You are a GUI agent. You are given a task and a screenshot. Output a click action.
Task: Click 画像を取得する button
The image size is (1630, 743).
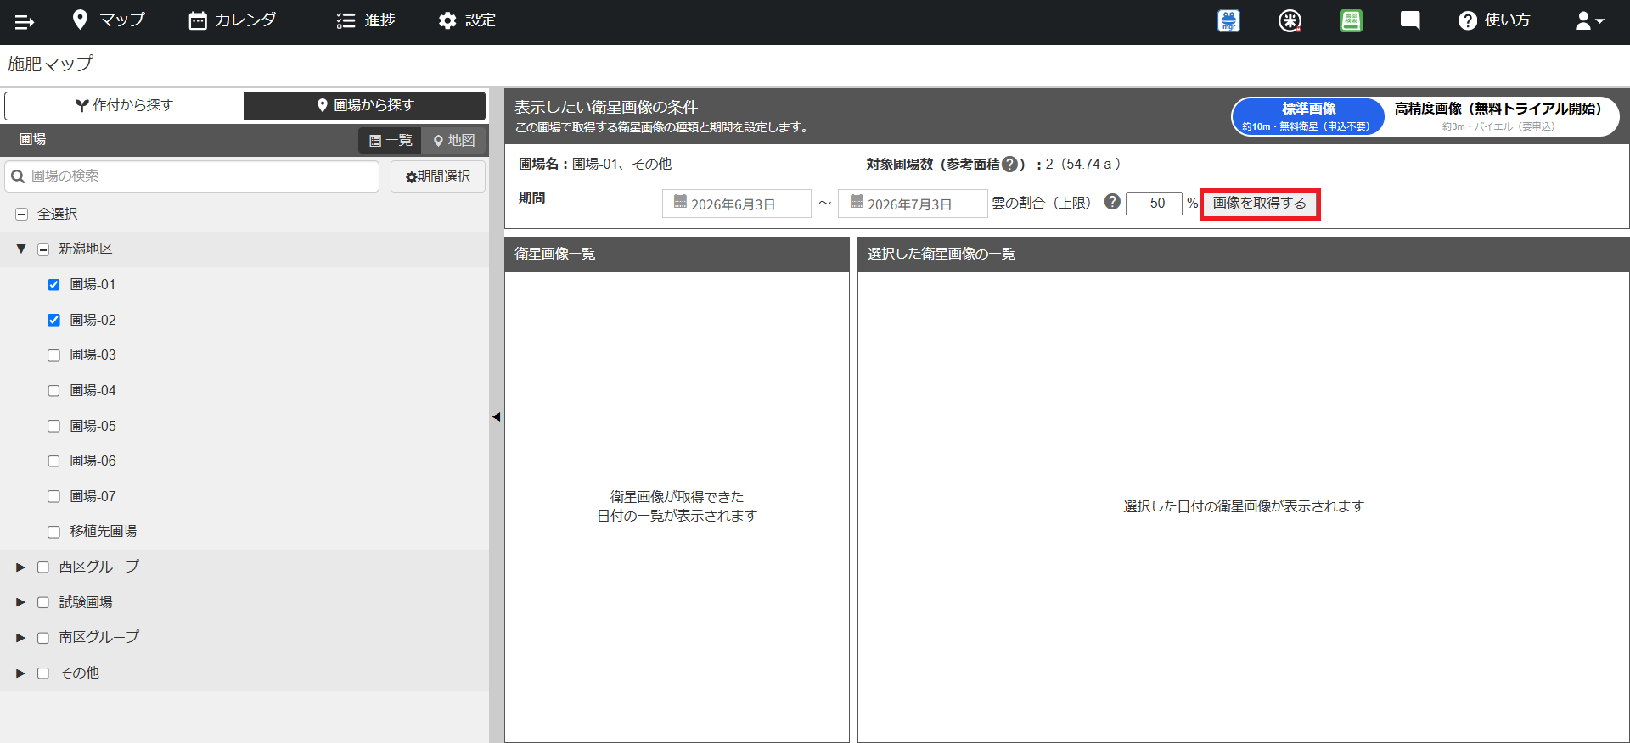tap(1260, 204)
